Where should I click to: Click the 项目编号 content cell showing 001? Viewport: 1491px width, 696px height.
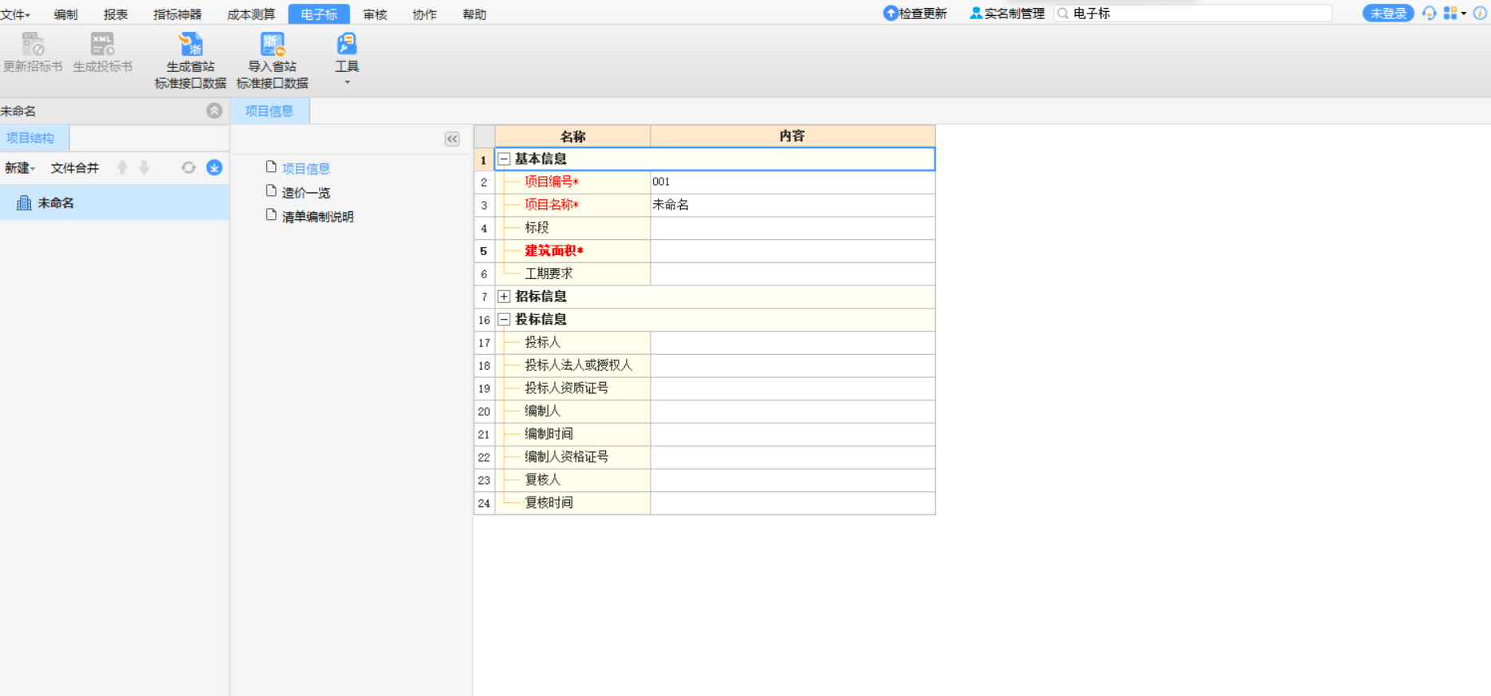click(x=793, y=182)
